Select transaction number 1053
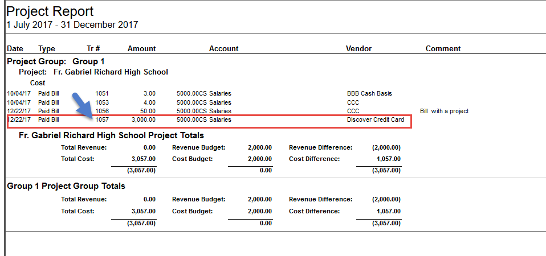The image size is (546, 256). tap(103, 102)
